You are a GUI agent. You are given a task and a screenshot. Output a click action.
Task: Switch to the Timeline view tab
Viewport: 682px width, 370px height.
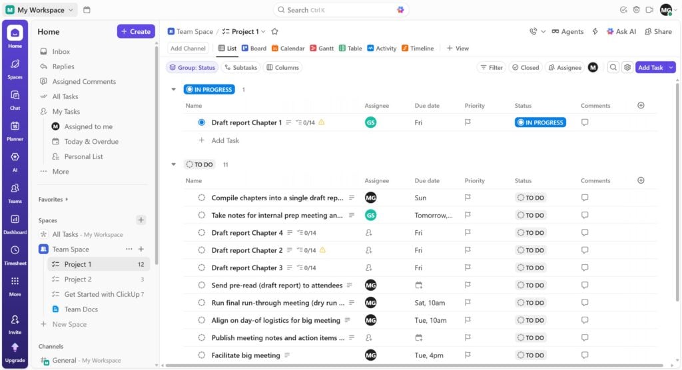pos(418,49)
